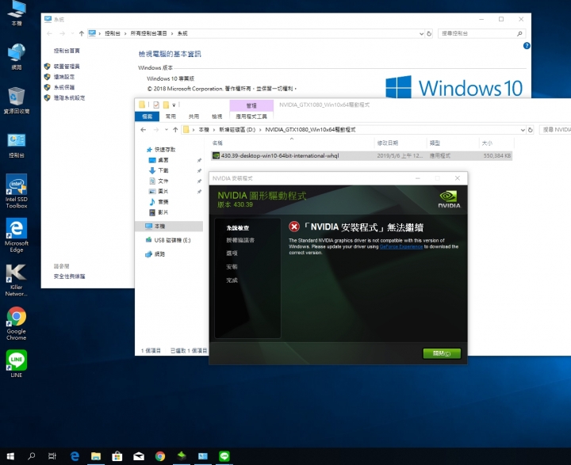Screen dimensions: 571x465
Task: Open Mail app from taskbar
Action: 138,456
